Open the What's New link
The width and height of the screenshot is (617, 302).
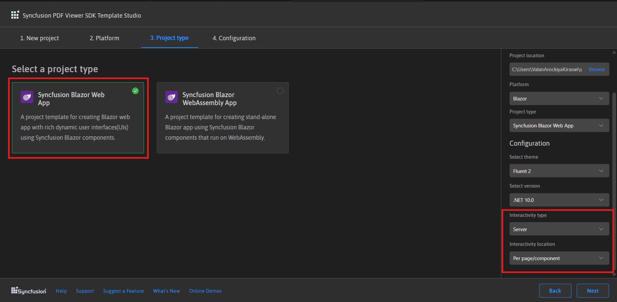[x=166, y=291]
